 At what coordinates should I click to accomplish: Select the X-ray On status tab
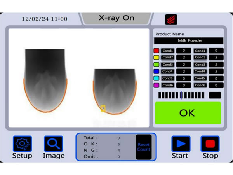(x=116, y=18)
